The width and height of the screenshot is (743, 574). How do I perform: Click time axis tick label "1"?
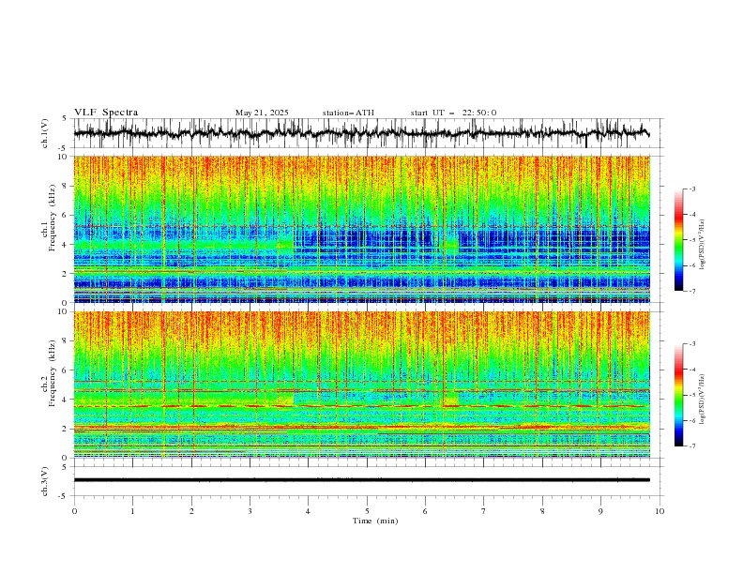click(132, 511)
